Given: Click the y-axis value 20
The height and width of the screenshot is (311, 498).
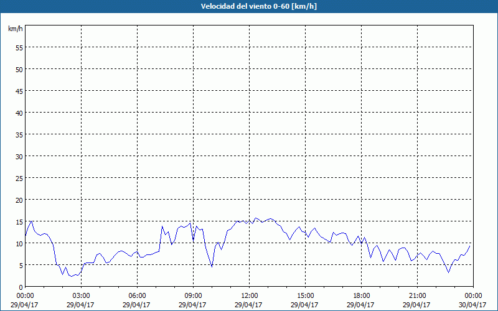Looking at the screenshot, I should [19, 200].
